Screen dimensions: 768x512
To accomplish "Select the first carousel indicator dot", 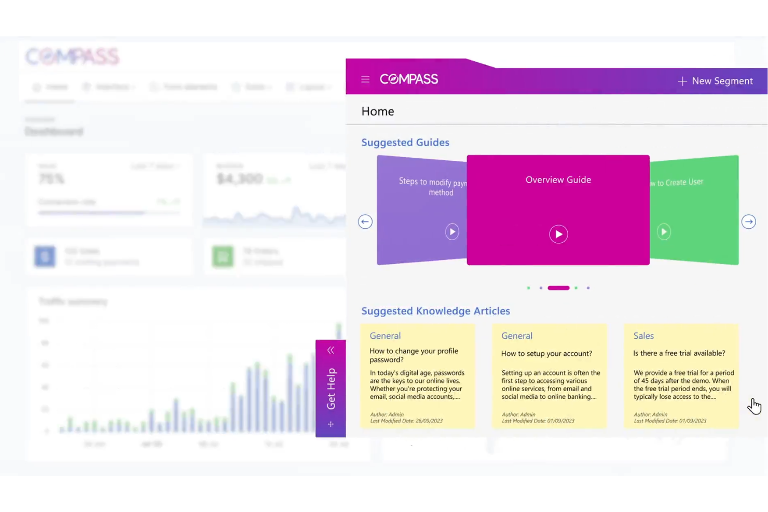I will pos(528,288).
